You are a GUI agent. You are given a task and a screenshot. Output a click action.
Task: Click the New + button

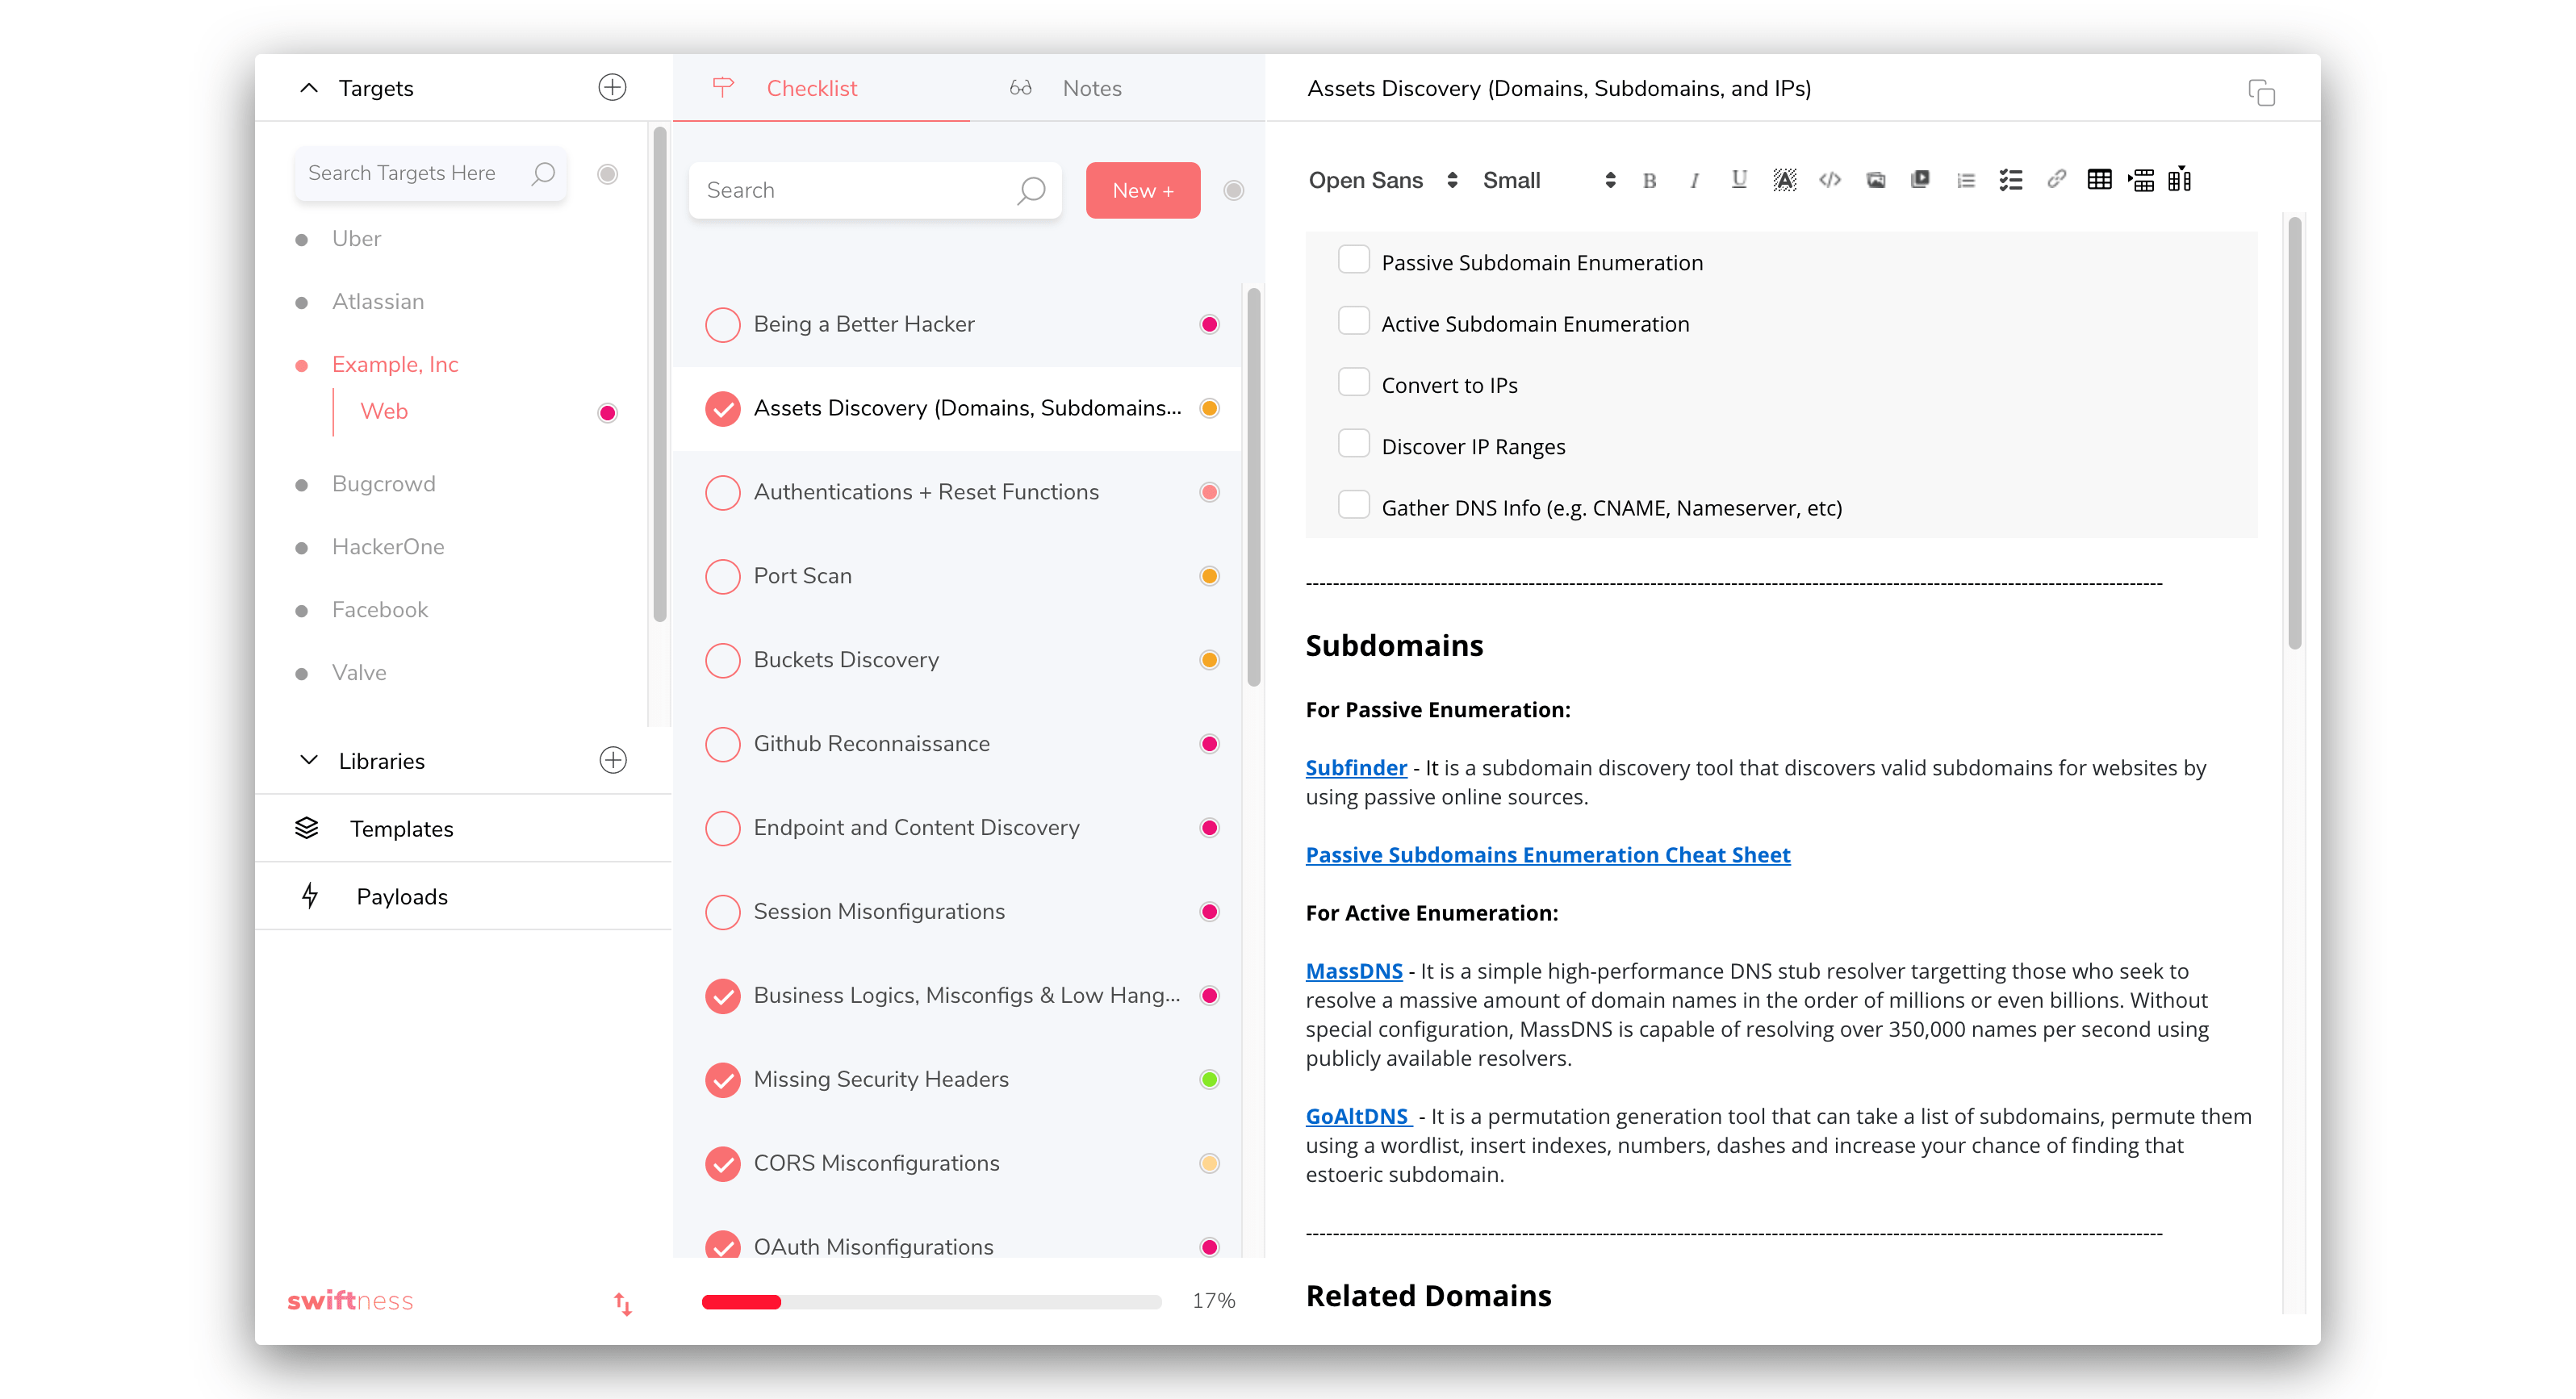click(1142, 190)
